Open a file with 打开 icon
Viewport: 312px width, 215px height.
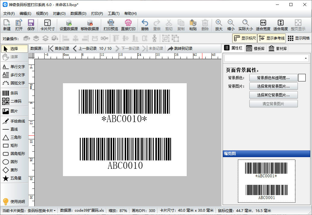(19, 25)
